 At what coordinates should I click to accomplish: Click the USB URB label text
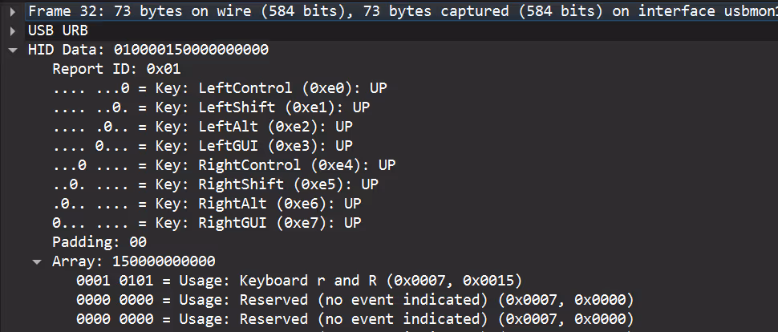point(58,30)
